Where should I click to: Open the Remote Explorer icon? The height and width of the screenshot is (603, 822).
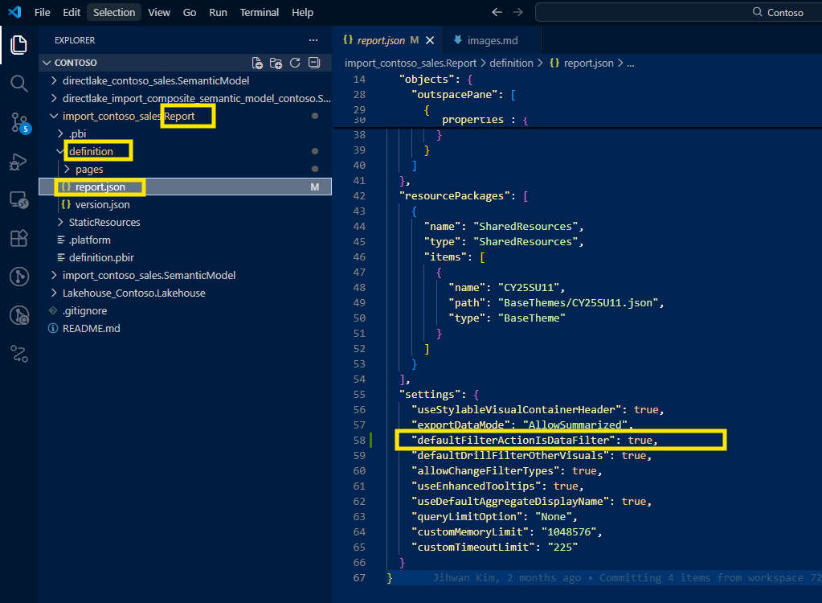click(x=18, y=200)
